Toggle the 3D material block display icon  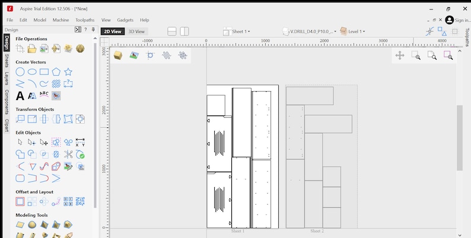(118, 55)
